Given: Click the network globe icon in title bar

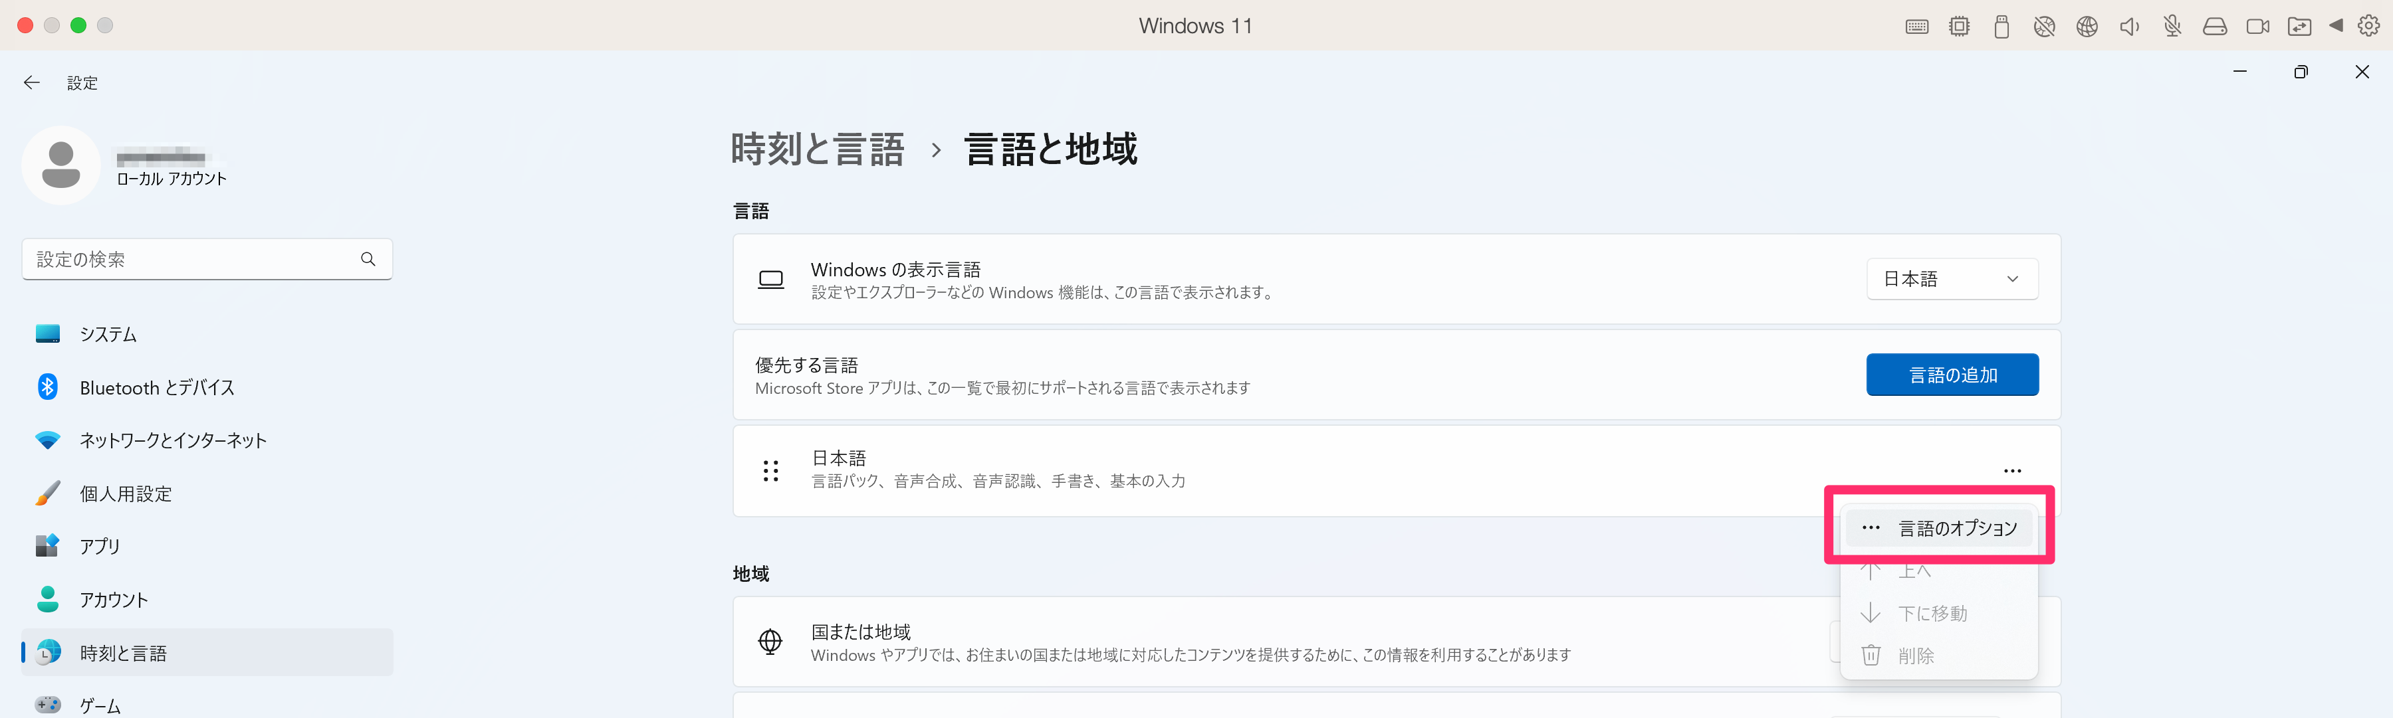Looking at the screenshot, I should 2087,27.
